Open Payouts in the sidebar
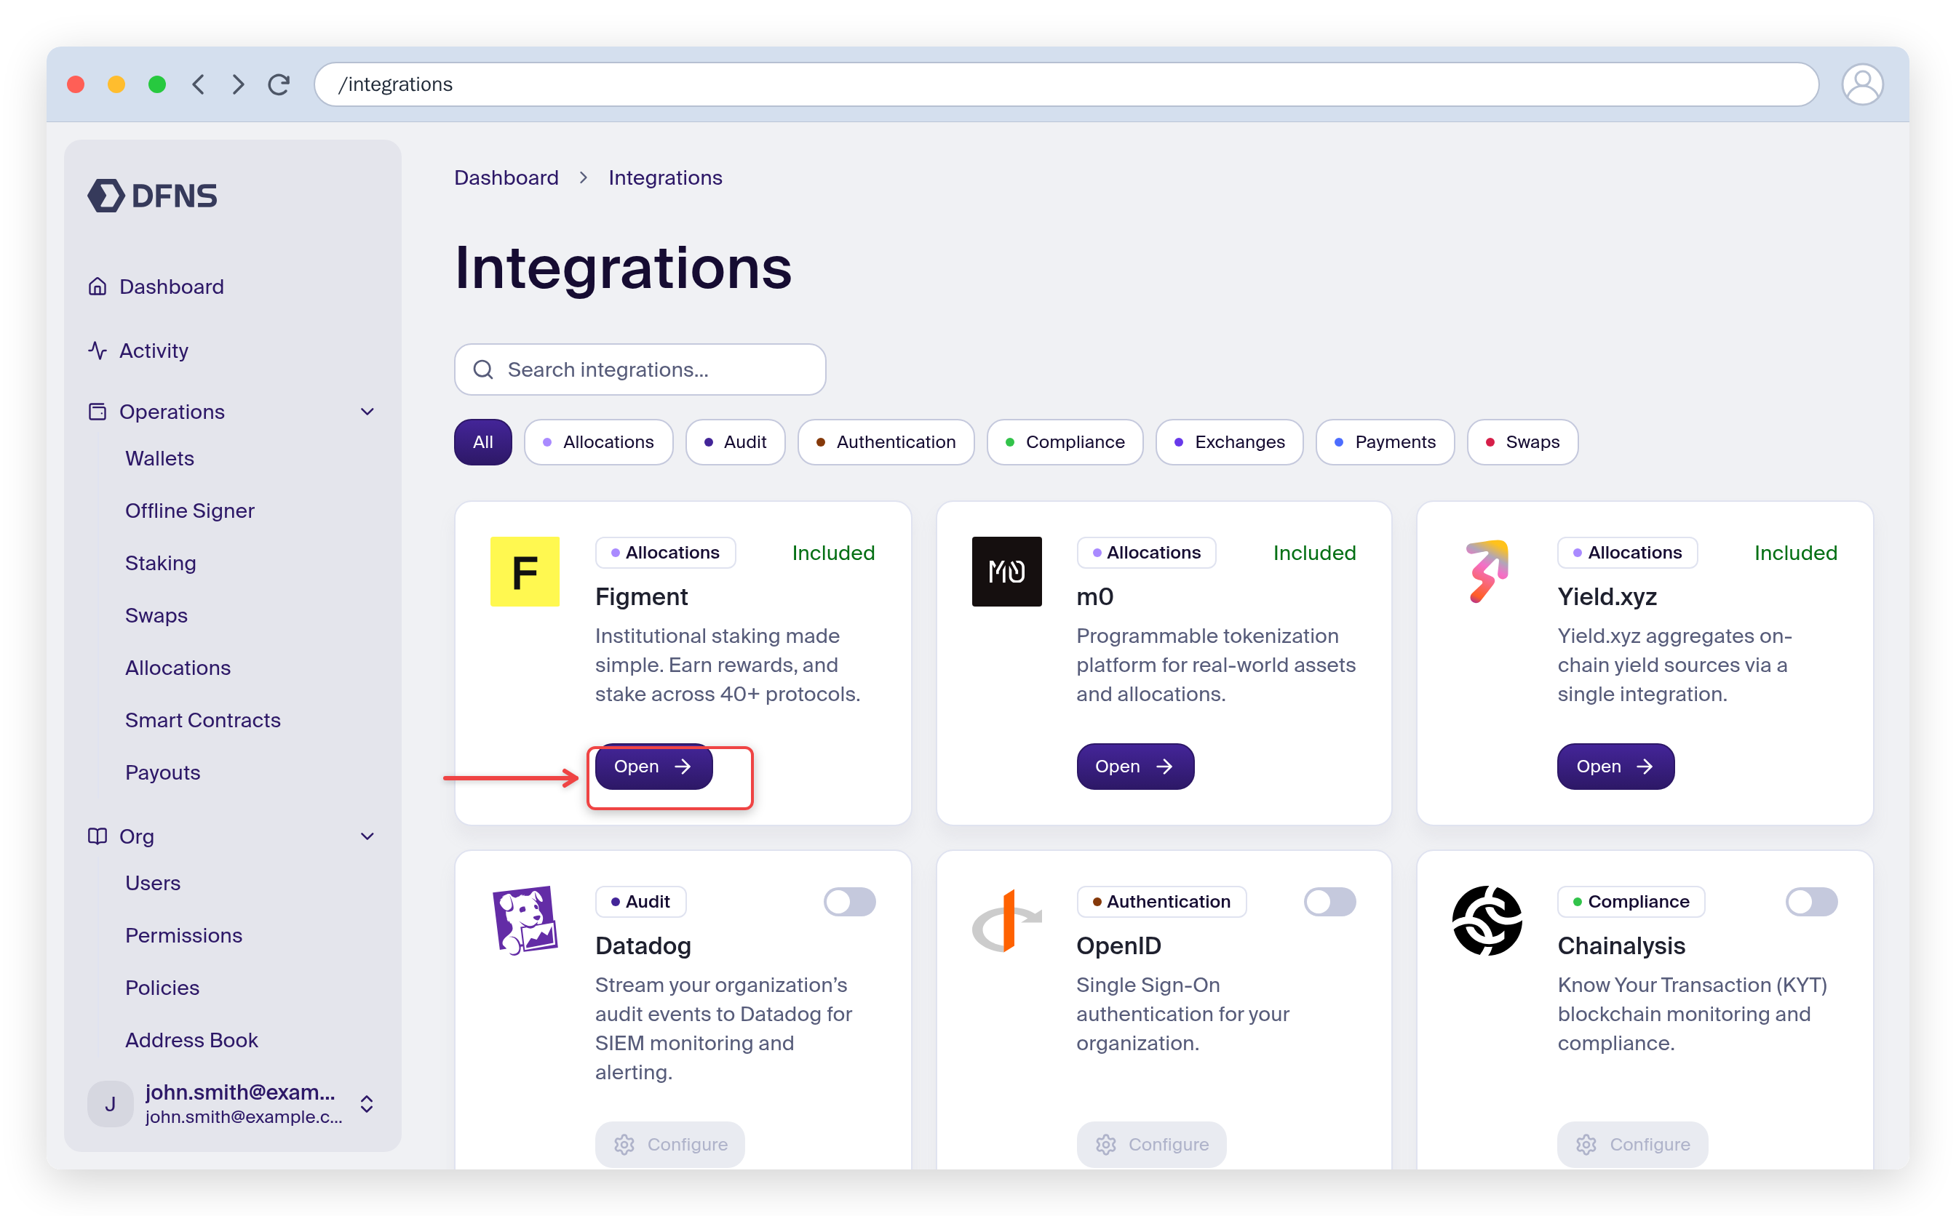This screenshot has width=1956, height=1216. click(162, 772)
